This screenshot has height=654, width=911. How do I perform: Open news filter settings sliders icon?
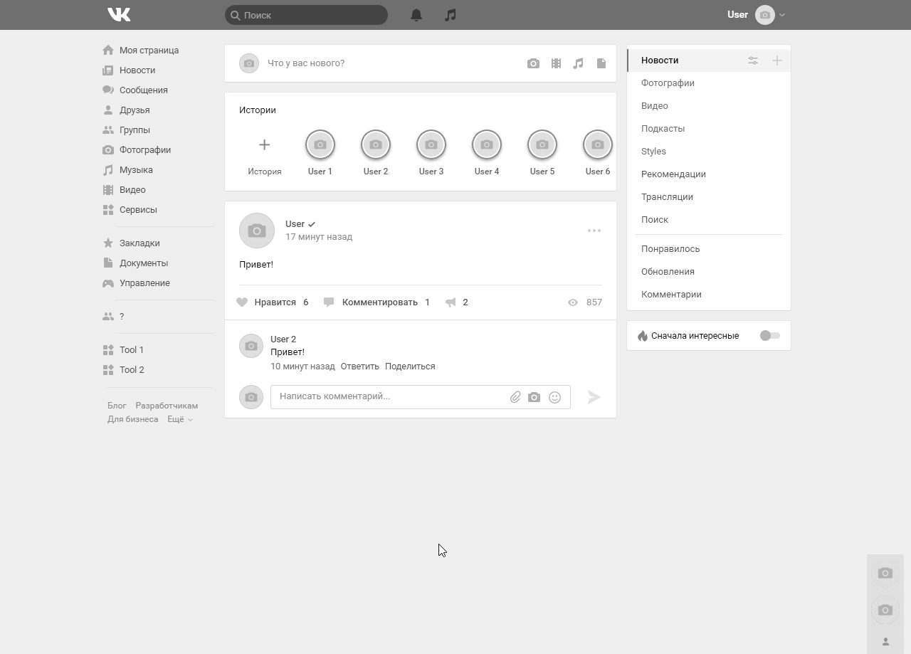coord(753,60)
